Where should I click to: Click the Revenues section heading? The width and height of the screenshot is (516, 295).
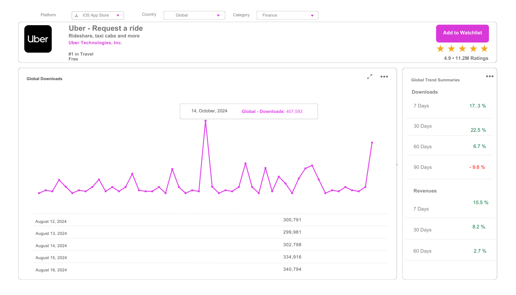(x=425, y=191)
